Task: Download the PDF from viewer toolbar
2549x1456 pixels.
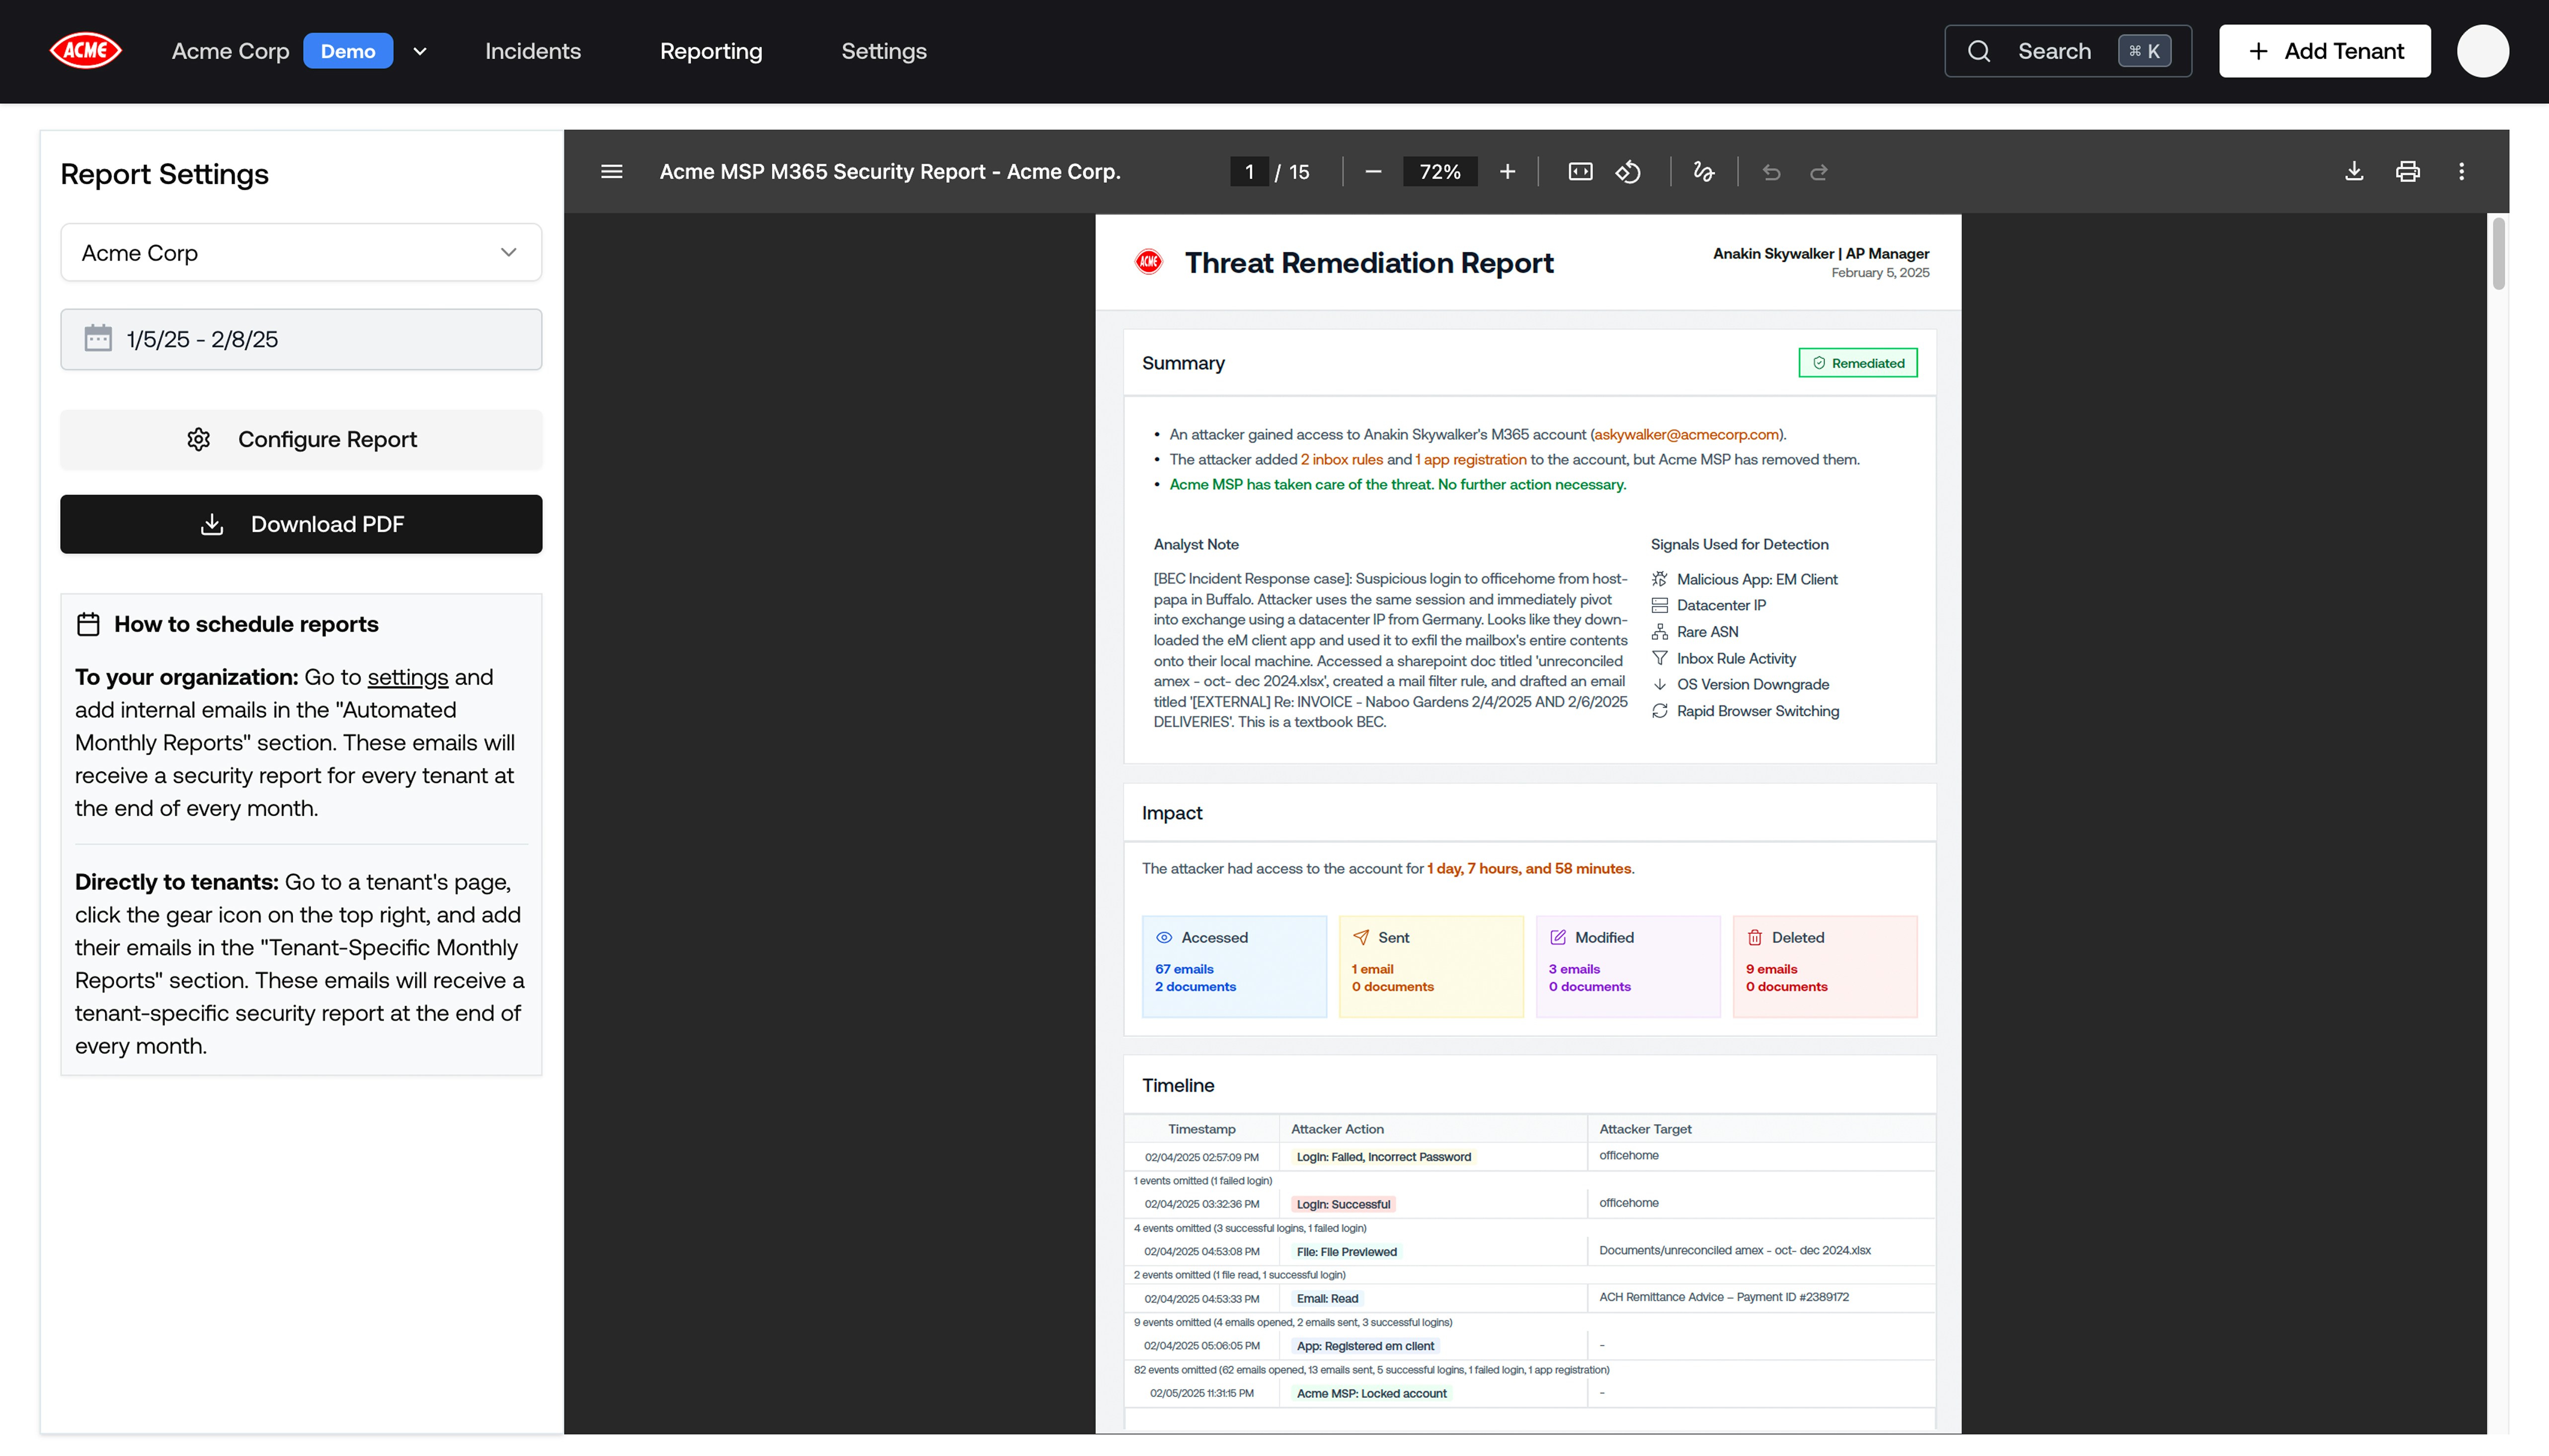Action: click(x=2354, y=172)
